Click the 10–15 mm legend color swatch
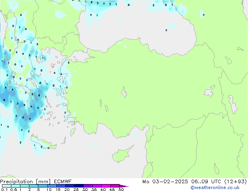248x191 pixels. tap(52, 186)
